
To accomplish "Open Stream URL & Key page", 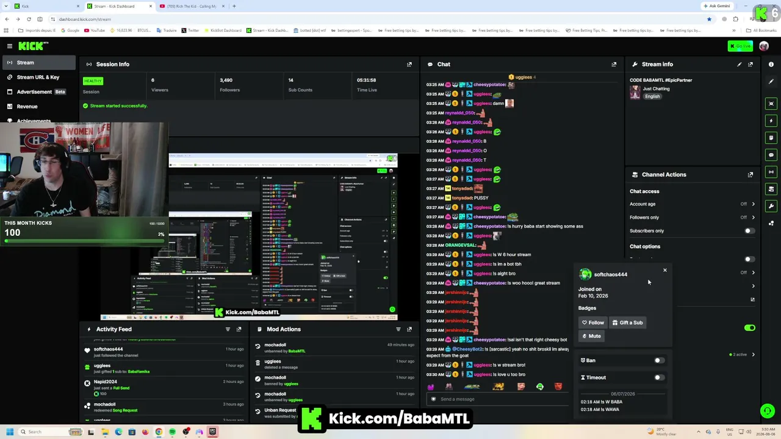I will (38, 77).
